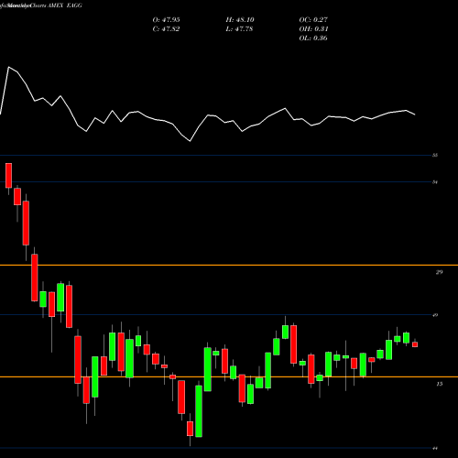
Task: Click the 'OH: 0.31' value
Action: coord(313,29)
